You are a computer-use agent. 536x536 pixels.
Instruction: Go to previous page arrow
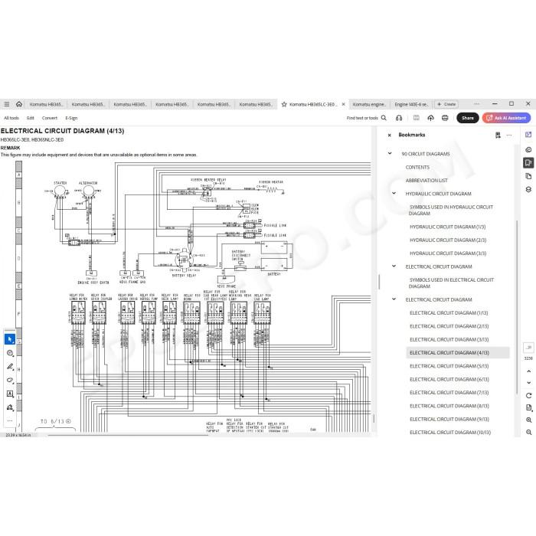(x=528, y=371)
